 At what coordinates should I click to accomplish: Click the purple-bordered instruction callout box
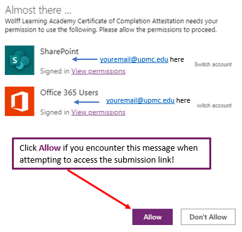coord(111,153)
